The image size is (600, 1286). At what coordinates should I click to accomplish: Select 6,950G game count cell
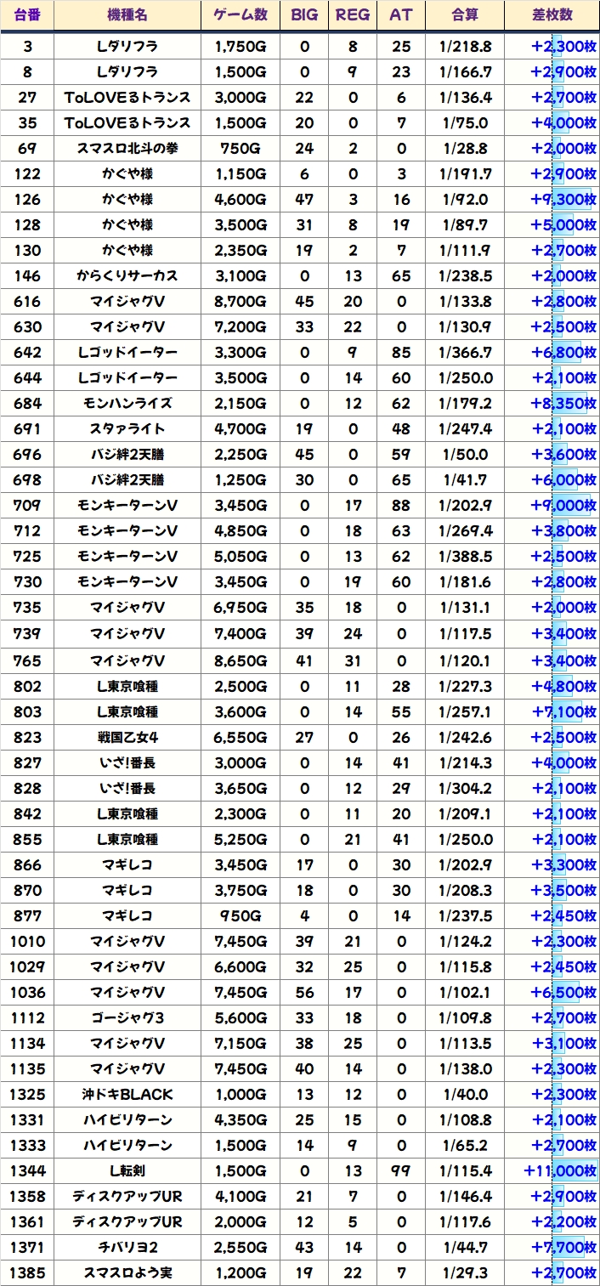point(241,608)
